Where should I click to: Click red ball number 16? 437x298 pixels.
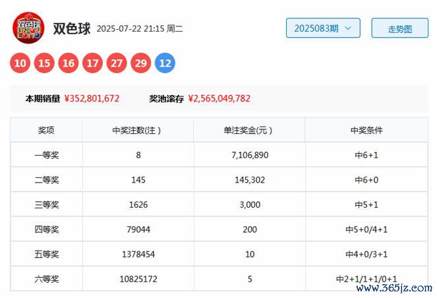pos(69,63)
